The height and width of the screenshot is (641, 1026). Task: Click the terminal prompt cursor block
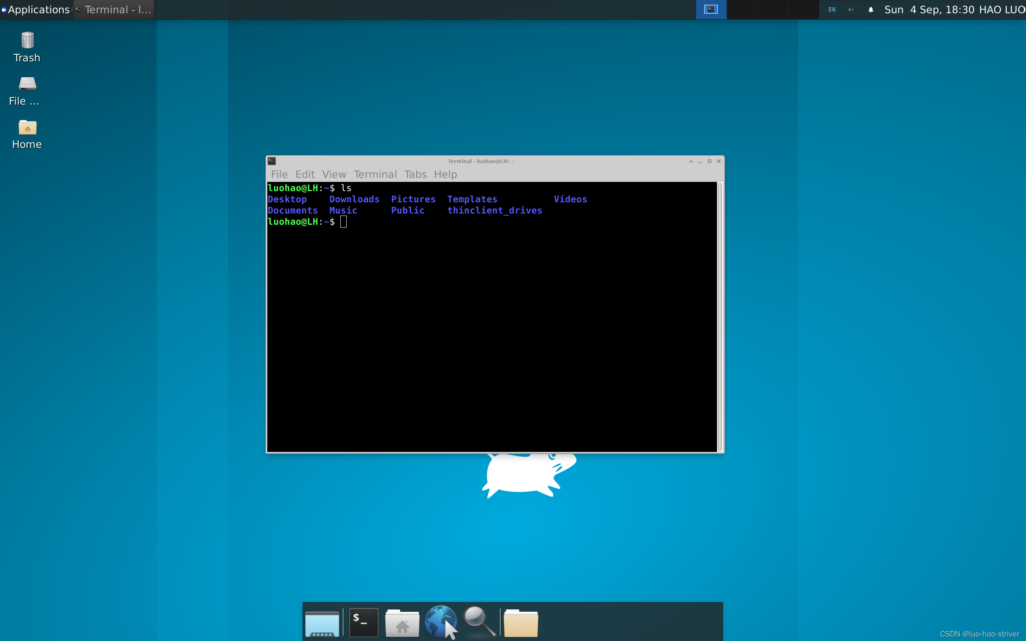(343, 222)
